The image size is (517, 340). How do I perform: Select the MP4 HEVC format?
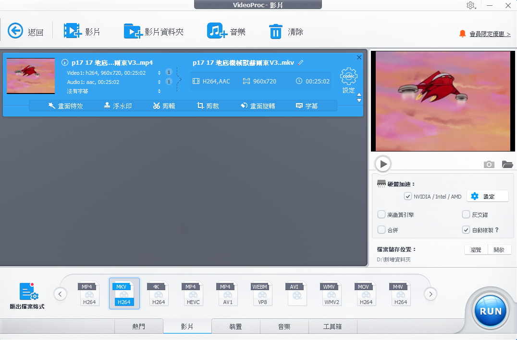click(x=193, y=293)
